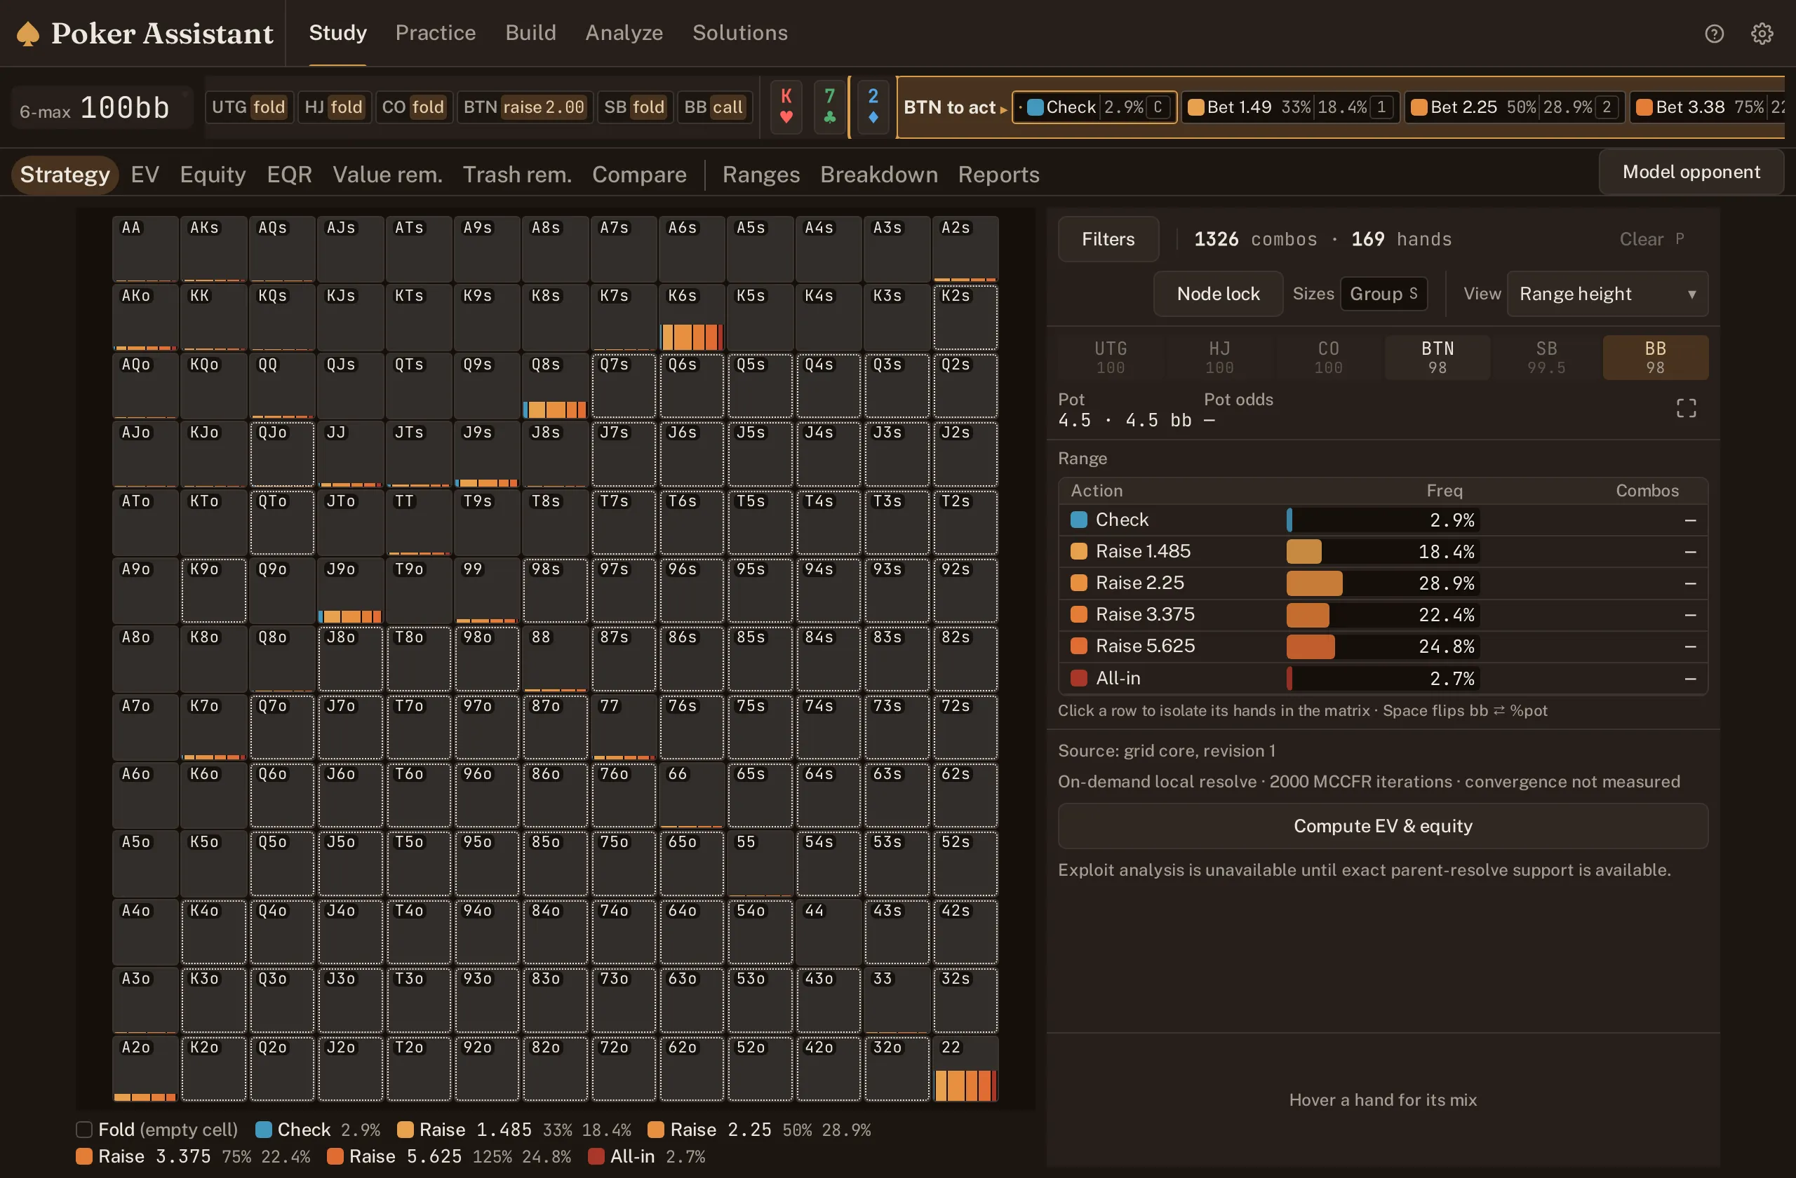Select the SB position tab
The width and height of the screenshot is (1796, 1178).
(1546, 358)
